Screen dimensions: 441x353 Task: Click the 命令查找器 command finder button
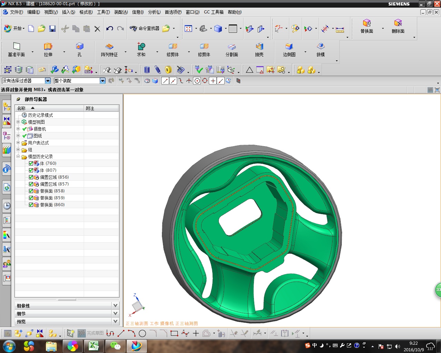pyautogui.click(x=145, y=29)
